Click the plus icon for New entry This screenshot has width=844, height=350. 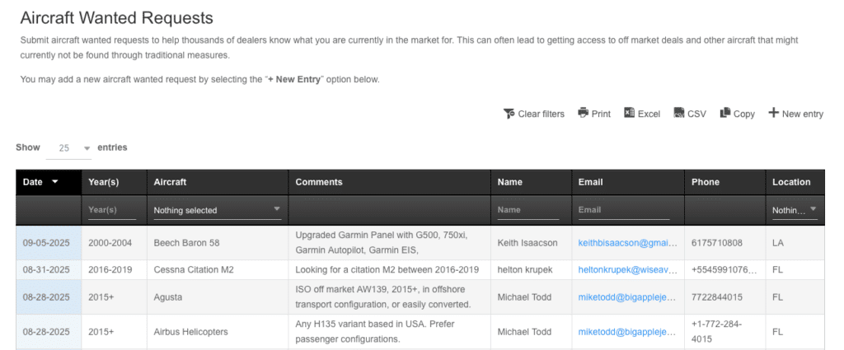(773, 113)
